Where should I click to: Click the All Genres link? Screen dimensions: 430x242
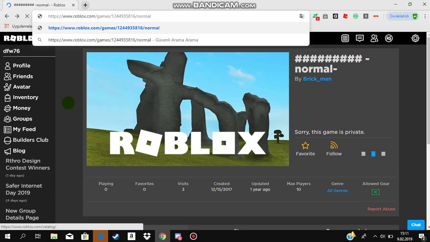pos(337,191)
